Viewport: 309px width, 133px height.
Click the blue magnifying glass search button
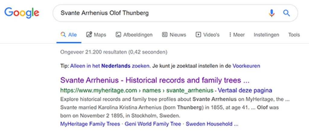(286, 13)
